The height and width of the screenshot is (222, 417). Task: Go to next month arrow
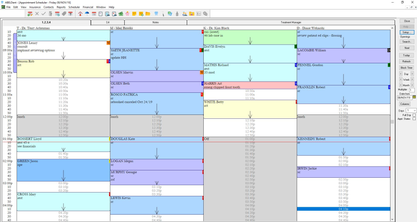tap(412, 85)
